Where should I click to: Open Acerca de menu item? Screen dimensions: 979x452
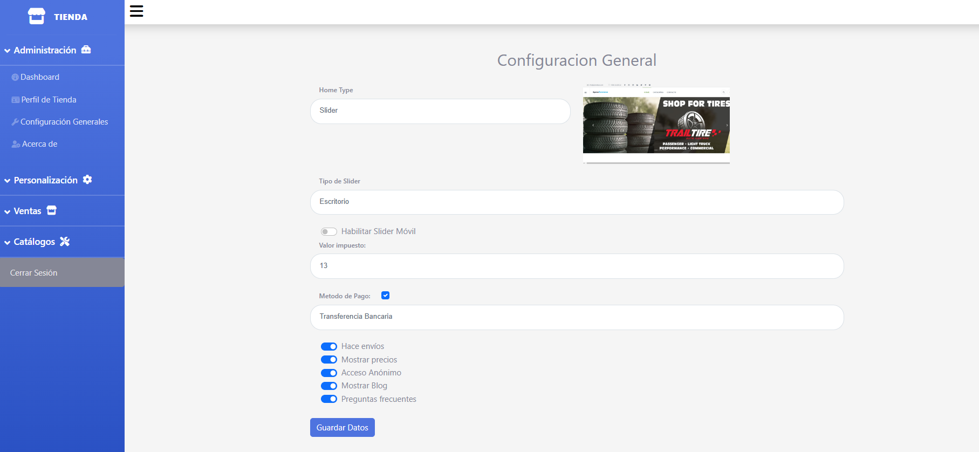coord(39,144)
